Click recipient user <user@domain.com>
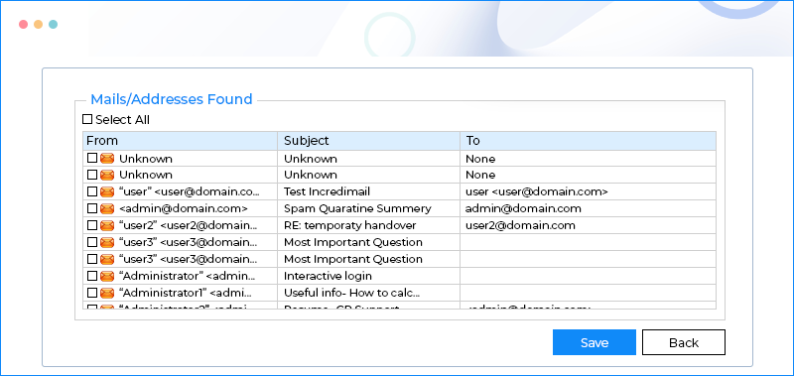794x376 pixels. click(x=536, y=191)
